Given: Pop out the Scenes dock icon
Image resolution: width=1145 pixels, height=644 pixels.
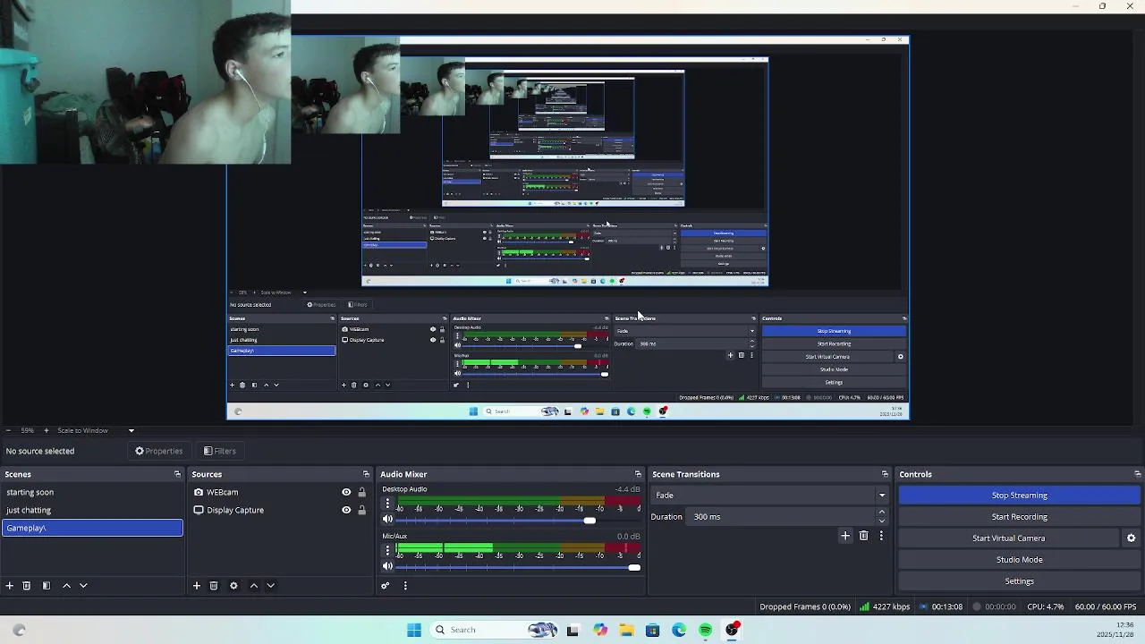Looking at the screenshot, I should 177,474.
